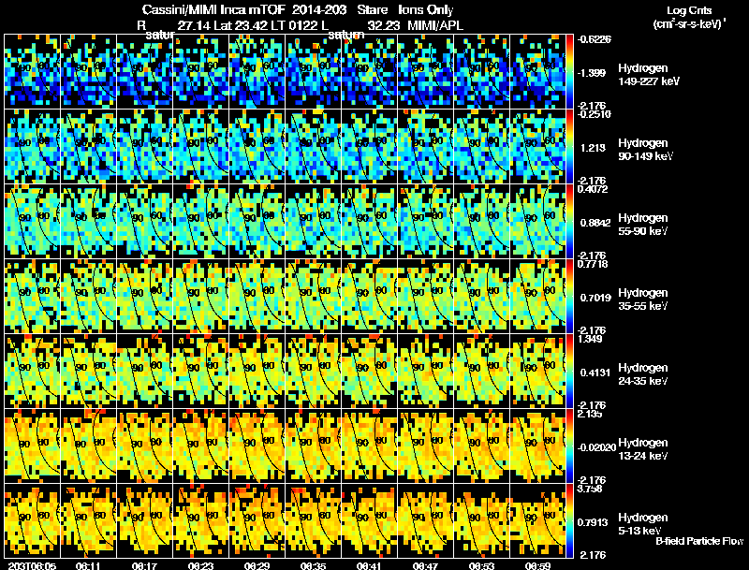Viewport: 749px width, 570px height.
Task: Click the color bar beside Hydrogen 5-13 keV
Action: tap(569, 521)
